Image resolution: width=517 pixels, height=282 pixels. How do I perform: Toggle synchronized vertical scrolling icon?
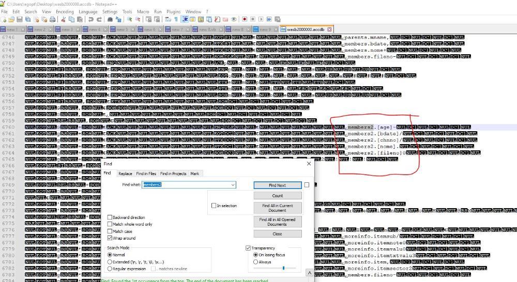pyautogui.click(x=149, y=20)
